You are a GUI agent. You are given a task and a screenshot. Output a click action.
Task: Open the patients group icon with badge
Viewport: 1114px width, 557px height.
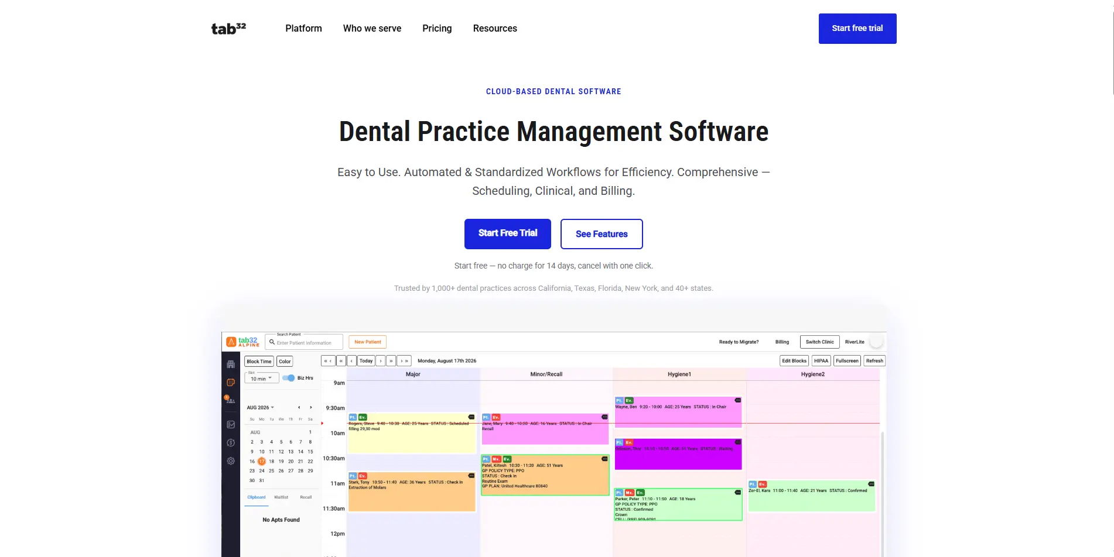click(x=230, y=400)
